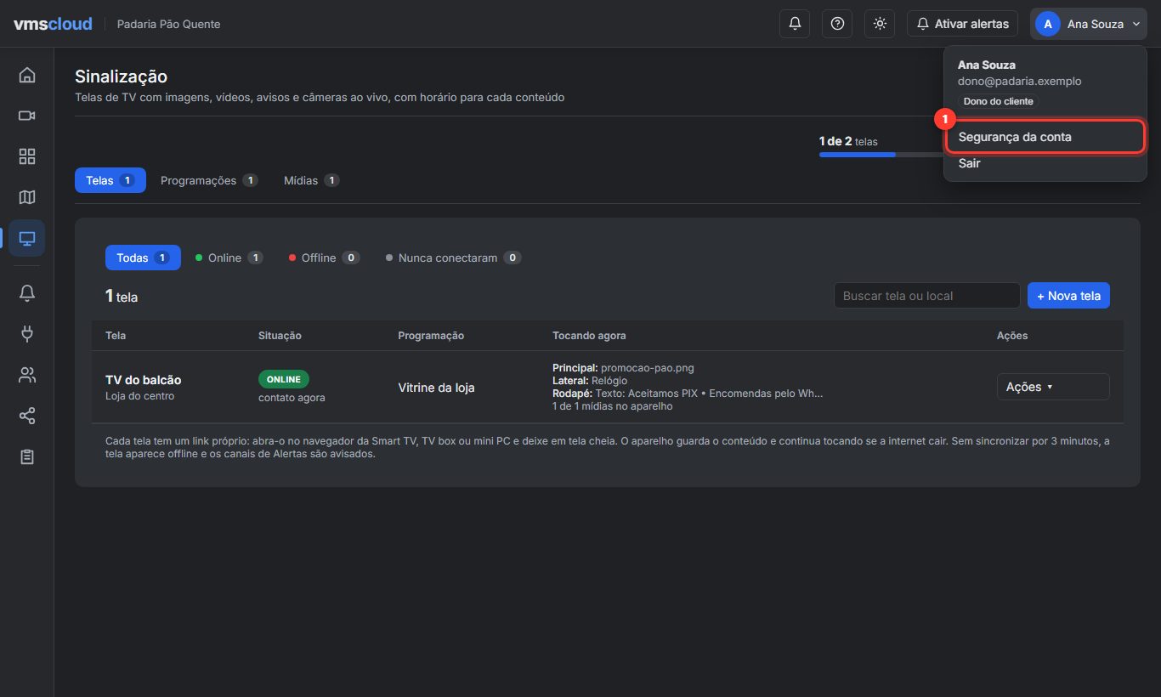Click the Ana Souza avatar circle
This screenshot has width=1161, height=697.
tap(1048, 24)
